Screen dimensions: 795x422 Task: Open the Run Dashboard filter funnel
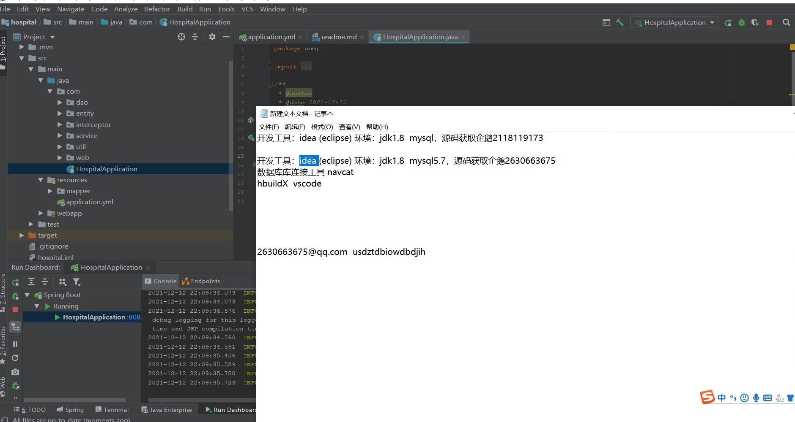(77, 282)
